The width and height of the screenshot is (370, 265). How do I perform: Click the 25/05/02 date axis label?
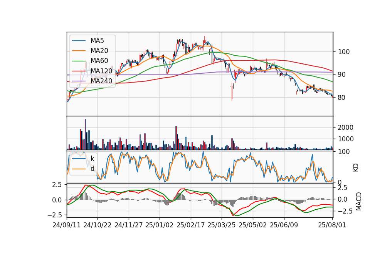pos(253,225)
